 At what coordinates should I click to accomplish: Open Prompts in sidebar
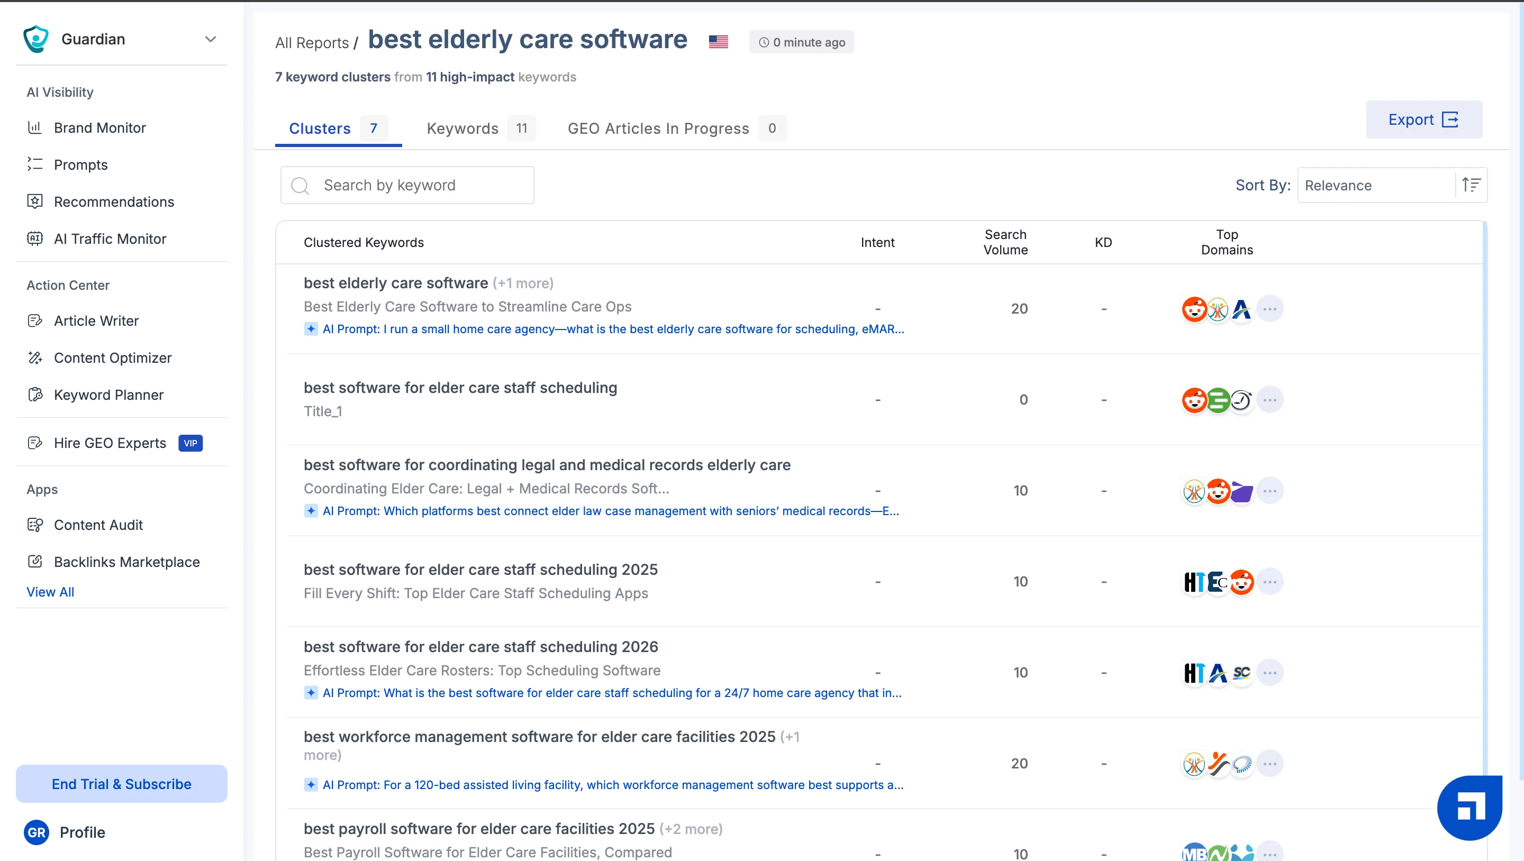tap(80, 164)
